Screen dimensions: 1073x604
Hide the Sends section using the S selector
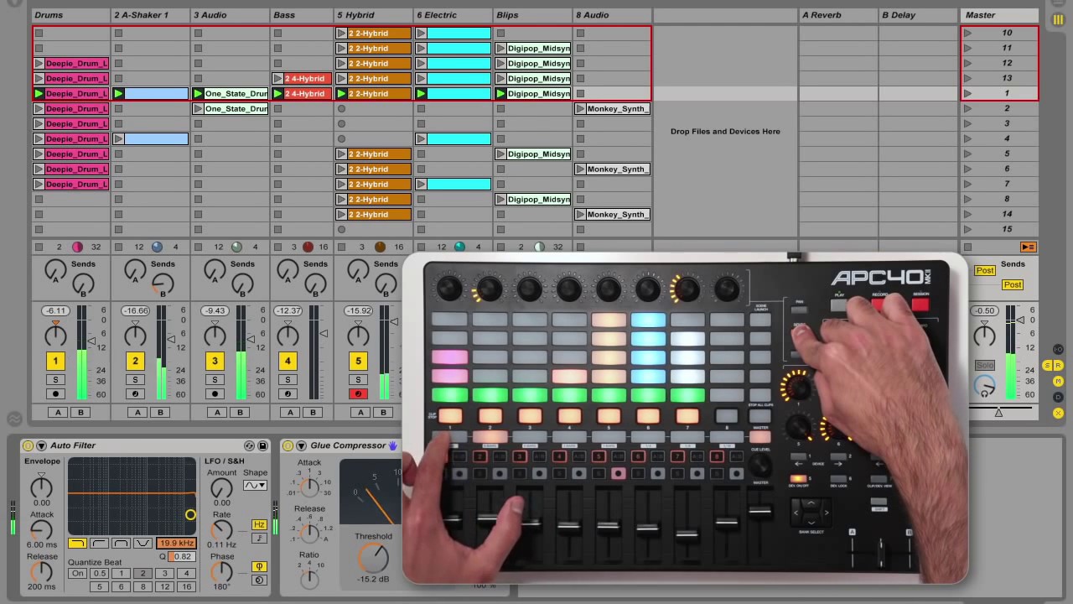pyautogui.click(x=1047, y=366)
